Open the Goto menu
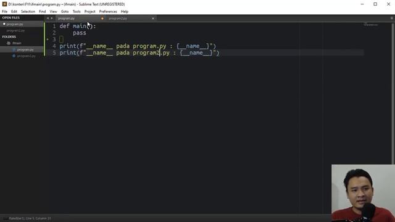This screenshot has width=395, height=222. coord(65,12)
